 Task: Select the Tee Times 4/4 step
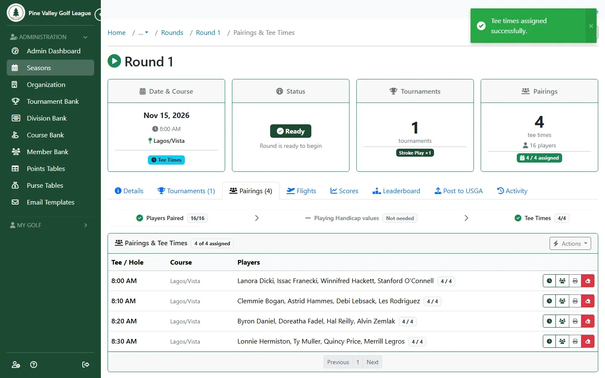(542, 218)
